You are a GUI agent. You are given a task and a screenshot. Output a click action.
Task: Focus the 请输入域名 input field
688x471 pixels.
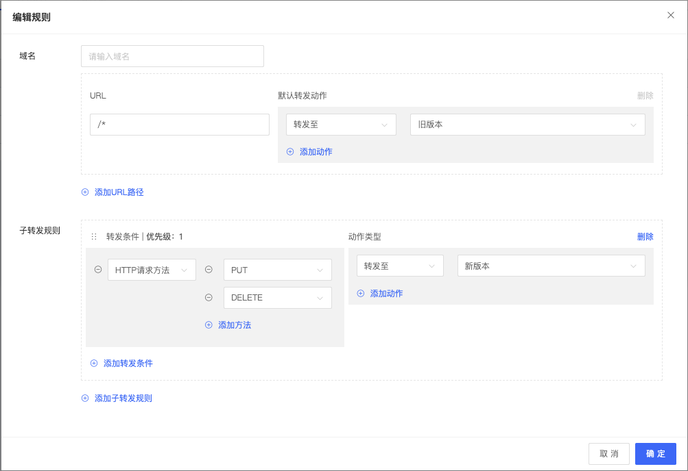pyautogui.click(x=172, y=56)
